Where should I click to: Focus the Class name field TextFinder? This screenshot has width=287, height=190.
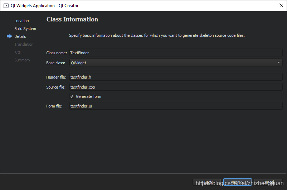176,52
